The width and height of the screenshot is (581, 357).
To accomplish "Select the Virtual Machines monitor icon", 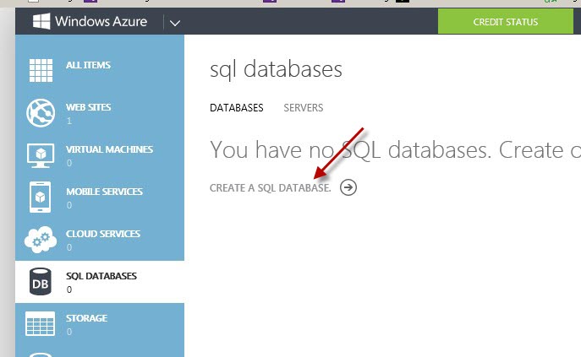I will pyautogui.click(x=41, y=155).
